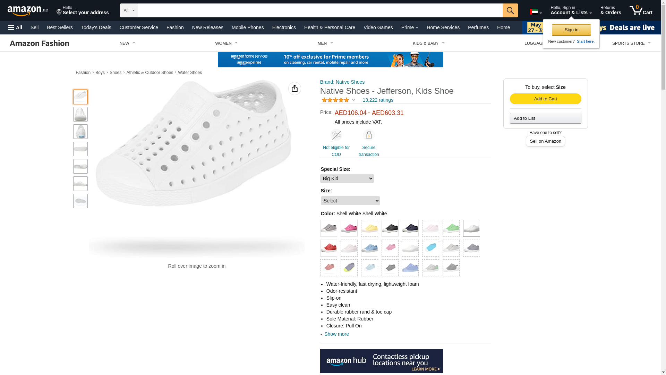This screenshot has width=666, height=375.
Task: Open the shopping cart
Action: coord(641,10)
